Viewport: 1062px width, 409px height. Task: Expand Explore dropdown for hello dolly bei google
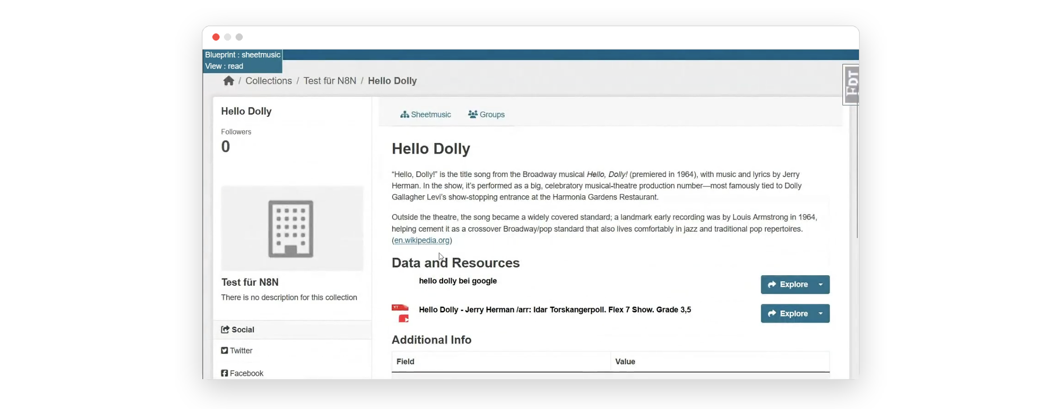click(x=821, y=285)
